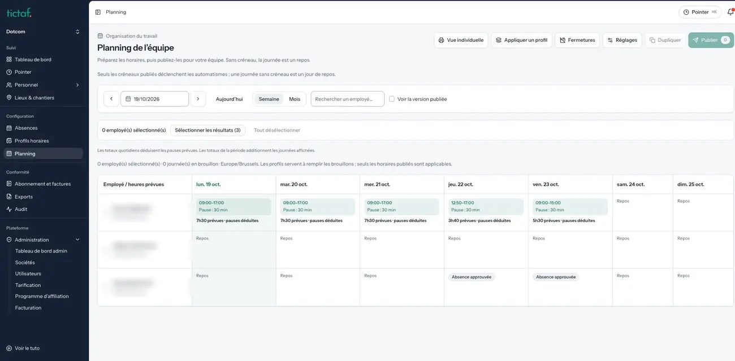Open the Fermetures dialog
The height and width of the screenshot is (361, 735).
point(577,40)
